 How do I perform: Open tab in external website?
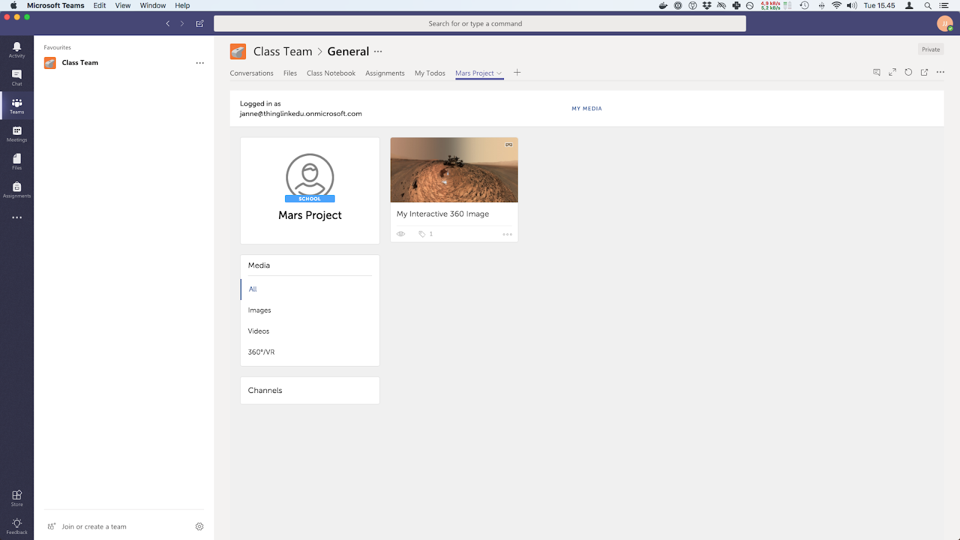pos(925,72)
